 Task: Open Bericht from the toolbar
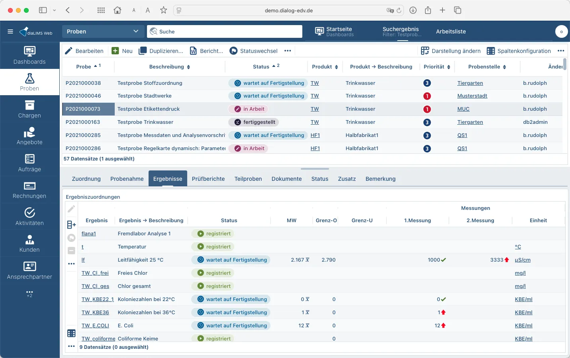coord(206,51)
